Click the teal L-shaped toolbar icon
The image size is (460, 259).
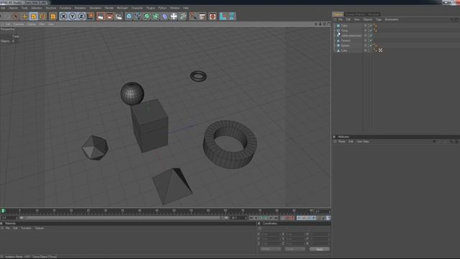coord(223,17)
